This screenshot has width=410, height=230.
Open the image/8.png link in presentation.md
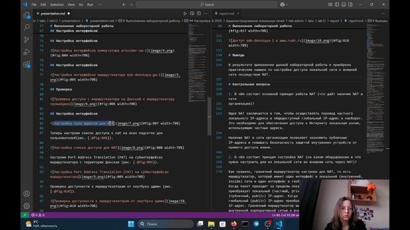pyautogui.click(x=132, y=148)
